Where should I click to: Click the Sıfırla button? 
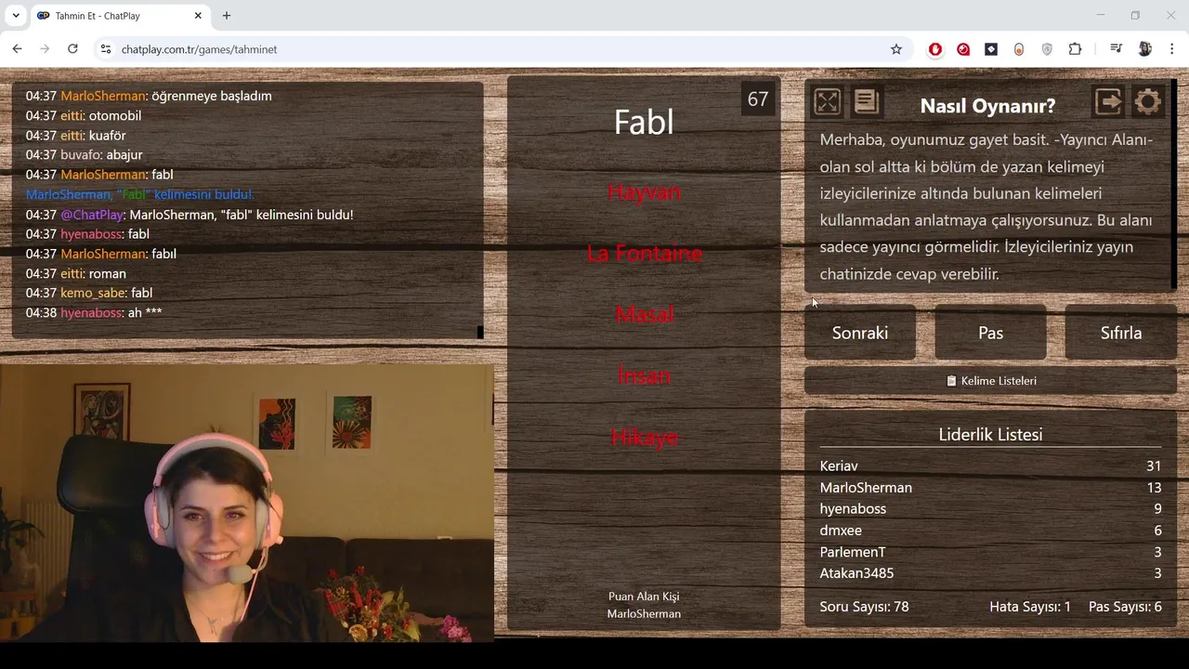coord(1121,333)
